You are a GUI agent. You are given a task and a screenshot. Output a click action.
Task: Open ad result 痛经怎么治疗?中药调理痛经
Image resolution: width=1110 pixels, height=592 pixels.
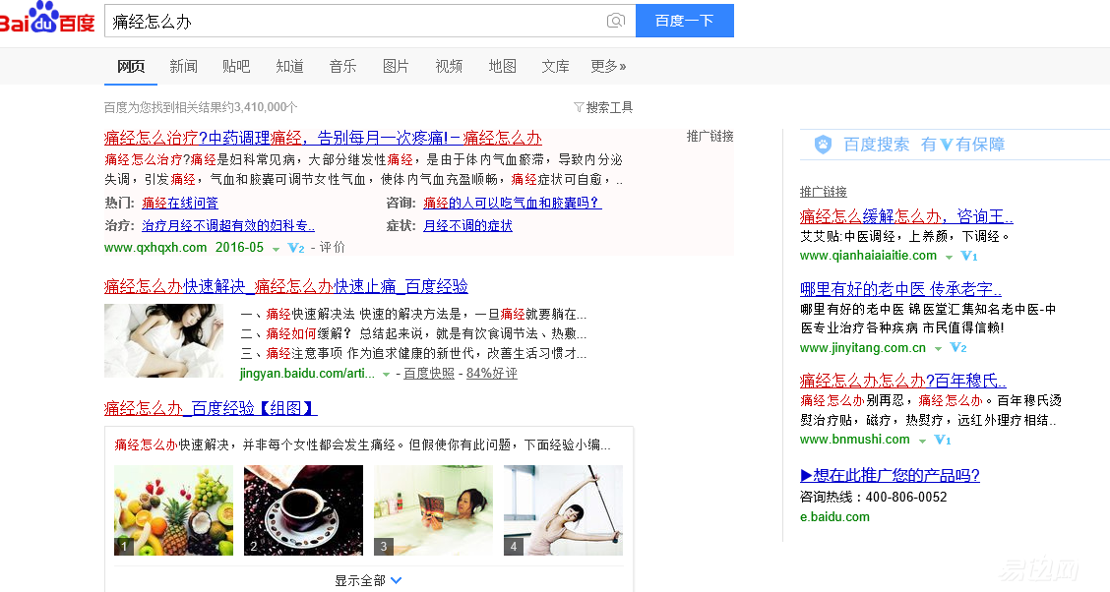point(323,138)
